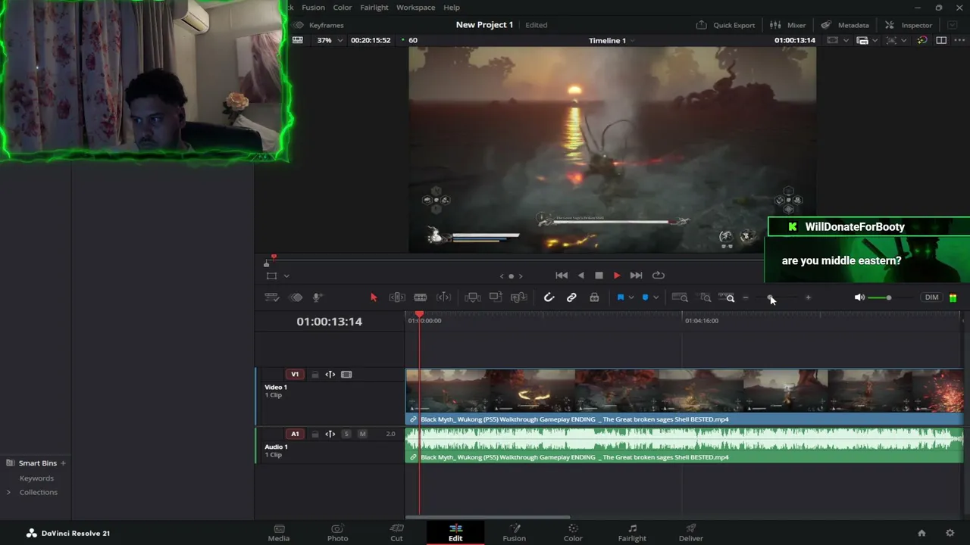Toggle Loop playback
This screenshot has width=970, height=545.
tap(659, 276)
